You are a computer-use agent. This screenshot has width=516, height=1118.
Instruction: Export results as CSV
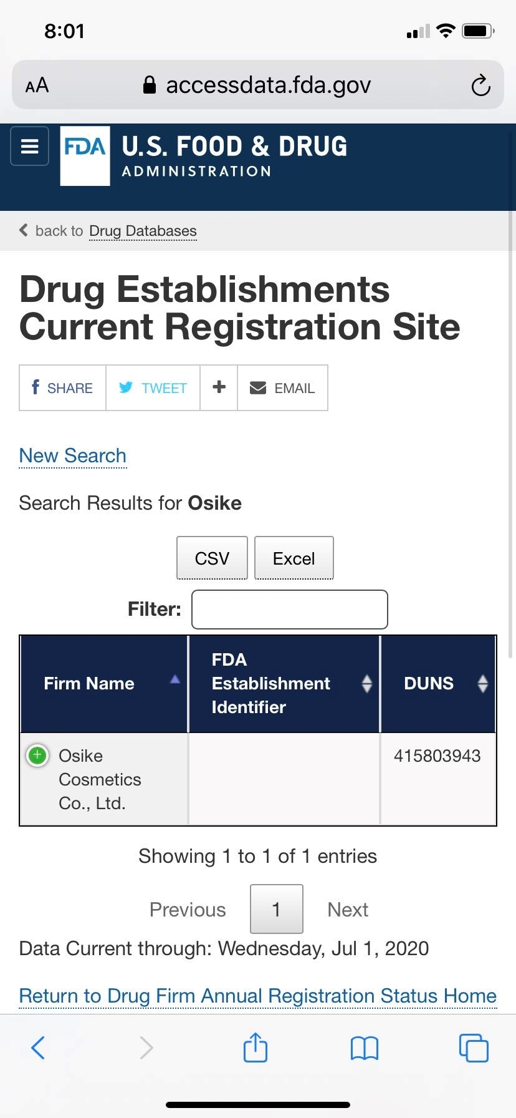[212, 558]
